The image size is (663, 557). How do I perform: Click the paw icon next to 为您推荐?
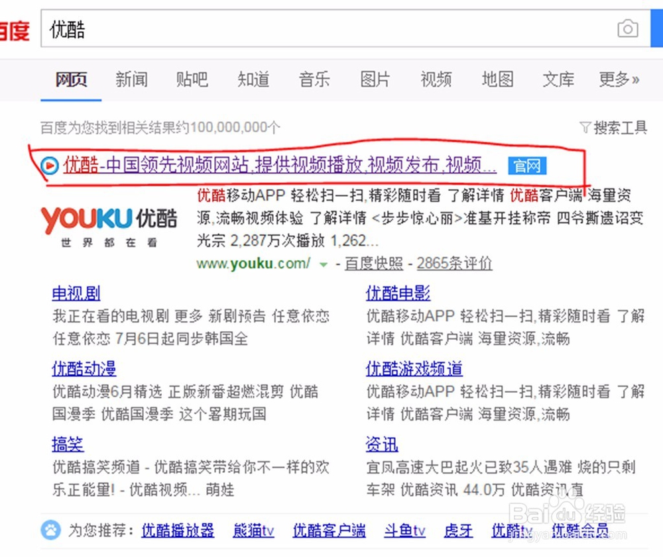[51, 530]
